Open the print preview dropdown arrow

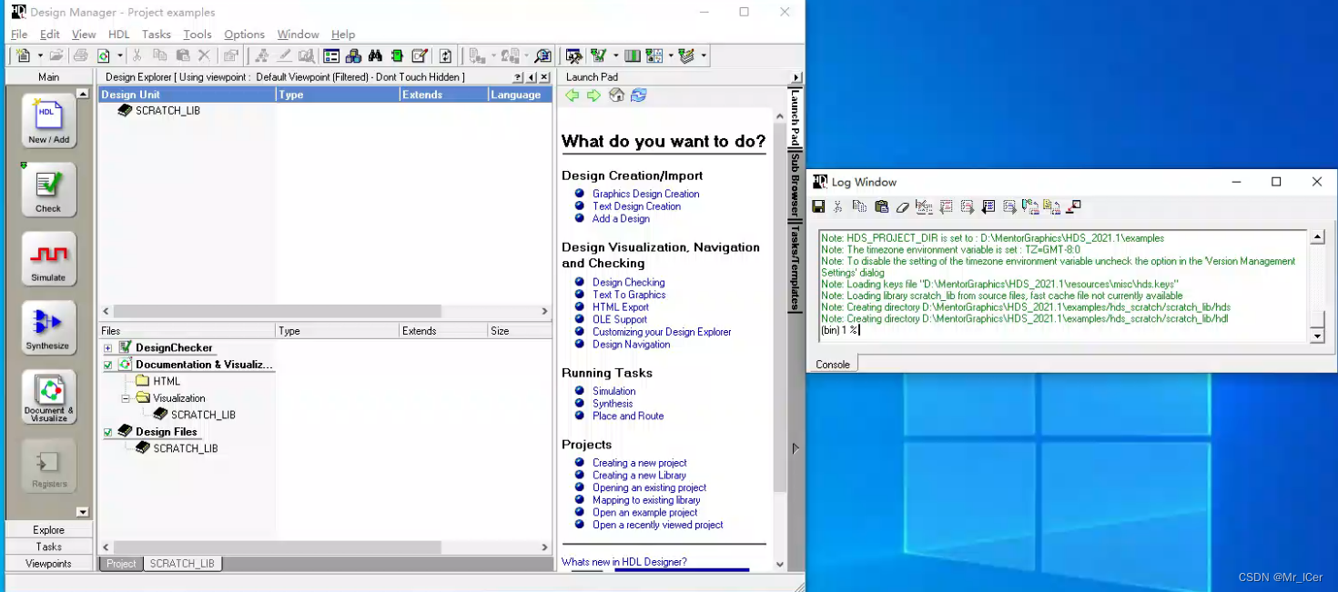(x=119, y=56)
